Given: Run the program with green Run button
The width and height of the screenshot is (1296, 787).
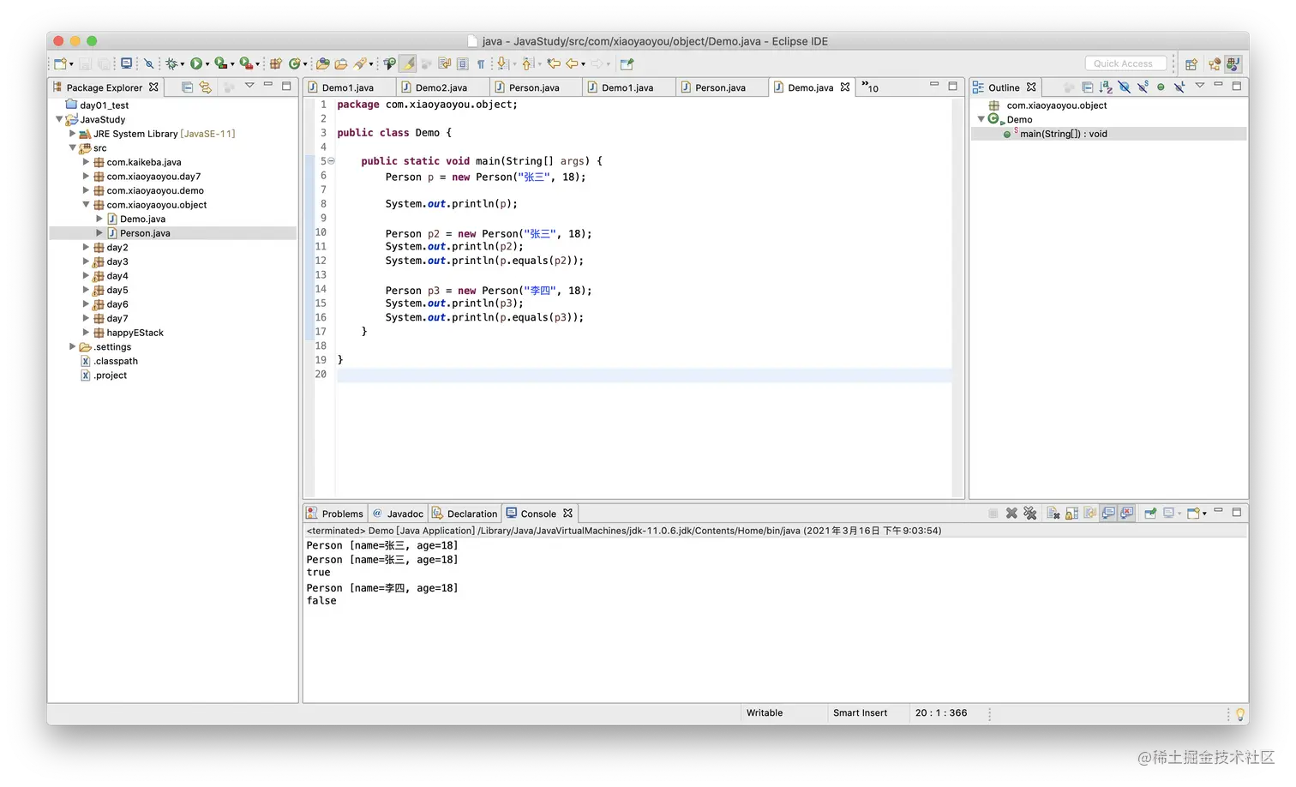Looking at the screenshot, I should (196, 63).
